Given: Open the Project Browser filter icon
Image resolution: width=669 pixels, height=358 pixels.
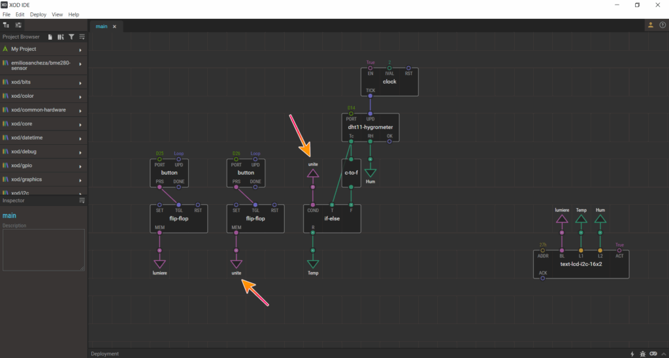Looking at the screenshot, I should point(71,37).
